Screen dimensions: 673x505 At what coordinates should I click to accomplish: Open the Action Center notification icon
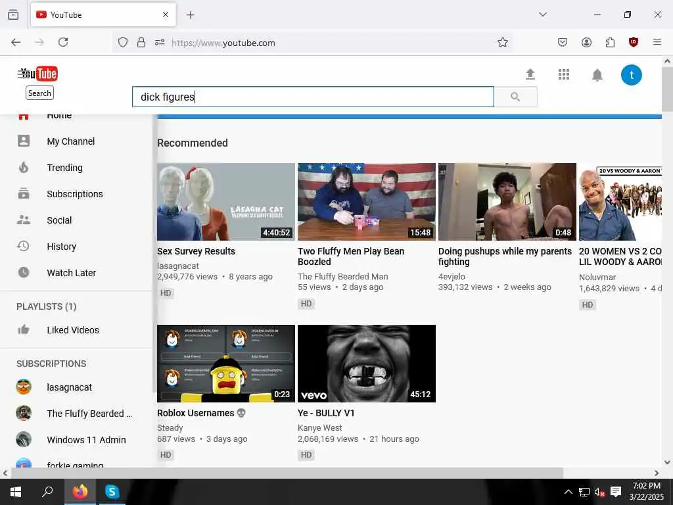click(x=616, y=492)
